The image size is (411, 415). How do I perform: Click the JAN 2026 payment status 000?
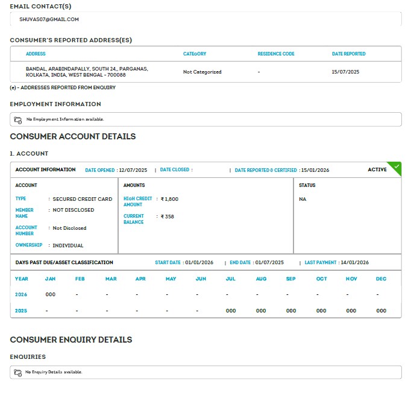51,294
